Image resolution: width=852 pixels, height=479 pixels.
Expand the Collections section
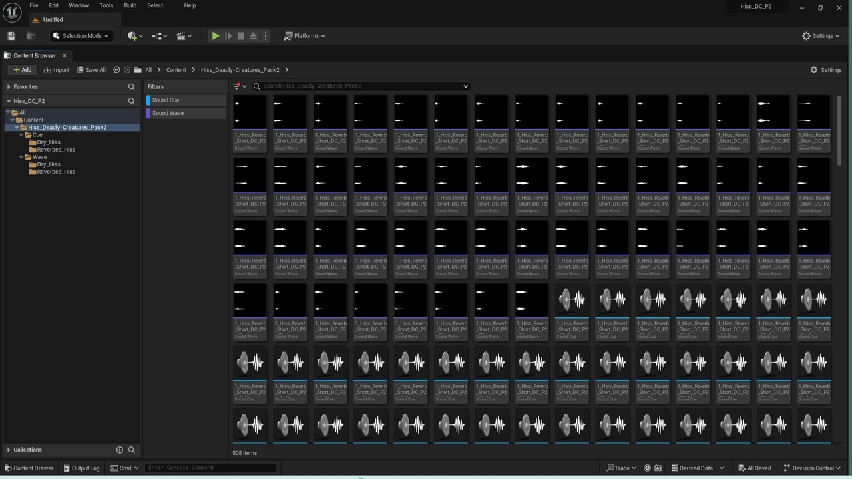click(9, 450)
